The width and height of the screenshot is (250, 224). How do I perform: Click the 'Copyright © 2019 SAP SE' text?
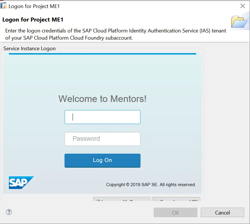[151, 185]
